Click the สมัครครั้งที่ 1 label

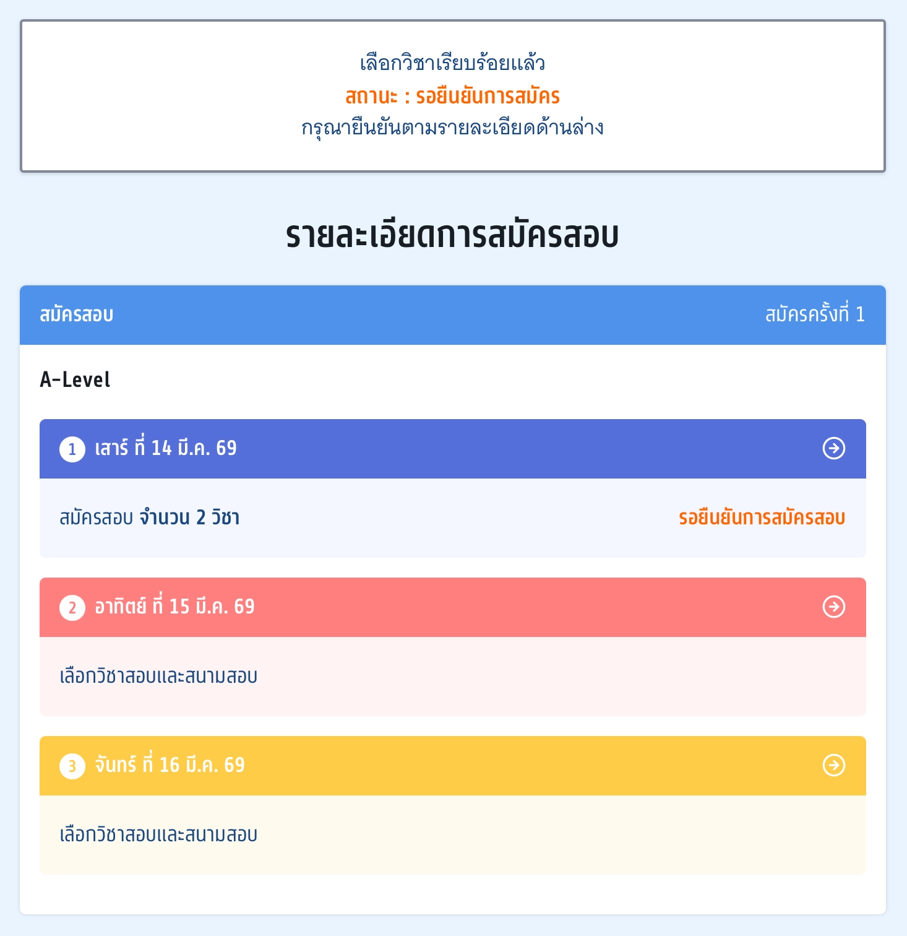(x=815, y=314)
